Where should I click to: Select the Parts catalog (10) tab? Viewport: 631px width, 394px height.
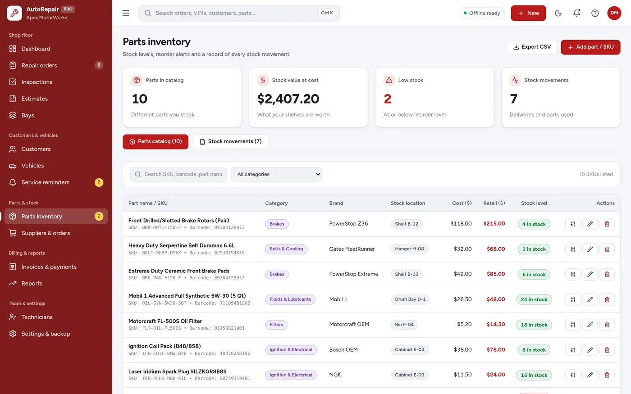click(x=155, y=141)
